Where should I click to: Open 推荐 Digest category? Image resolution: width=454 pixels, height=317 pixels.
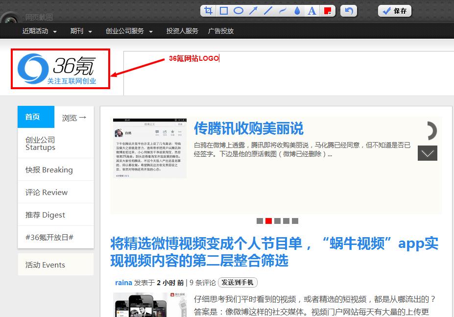point(56,215)
